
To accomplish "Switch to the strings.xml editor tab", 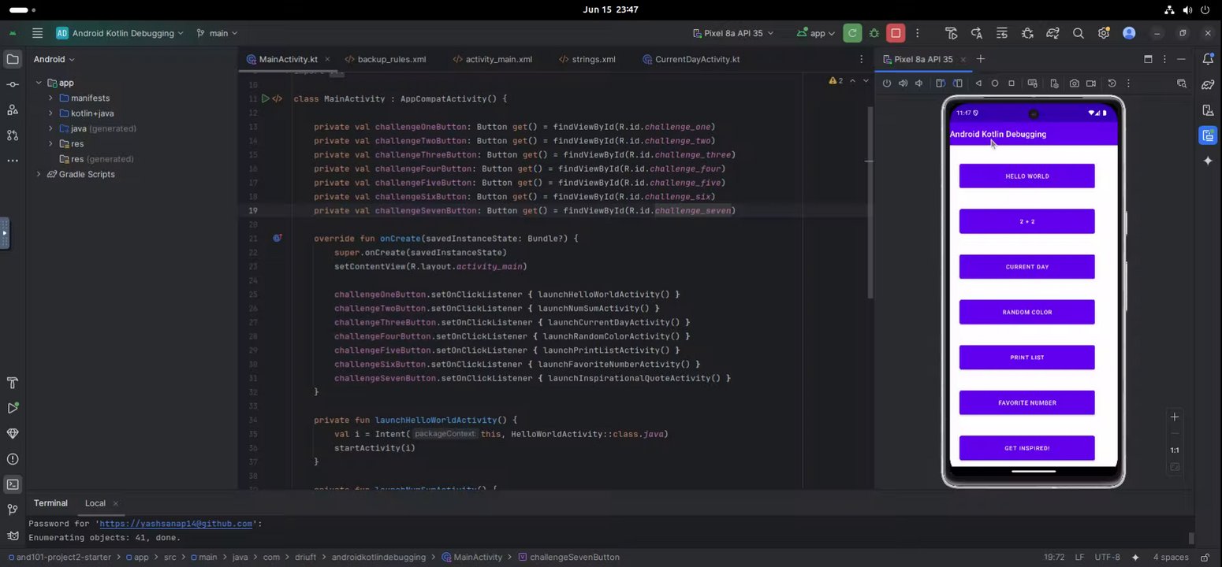I will click(593, 59).
